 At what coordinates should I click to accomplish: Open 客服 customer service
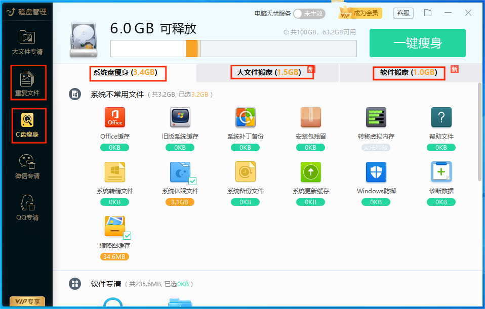[x=403, y=13]
